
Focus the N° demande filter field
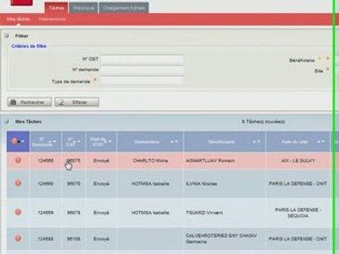click(x=142, y=70)
